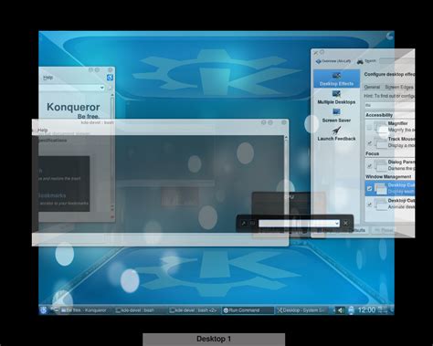Open the KDE application launcher menu
The height and width of the screenshot is (346, 433).
[x=44, y=309]
